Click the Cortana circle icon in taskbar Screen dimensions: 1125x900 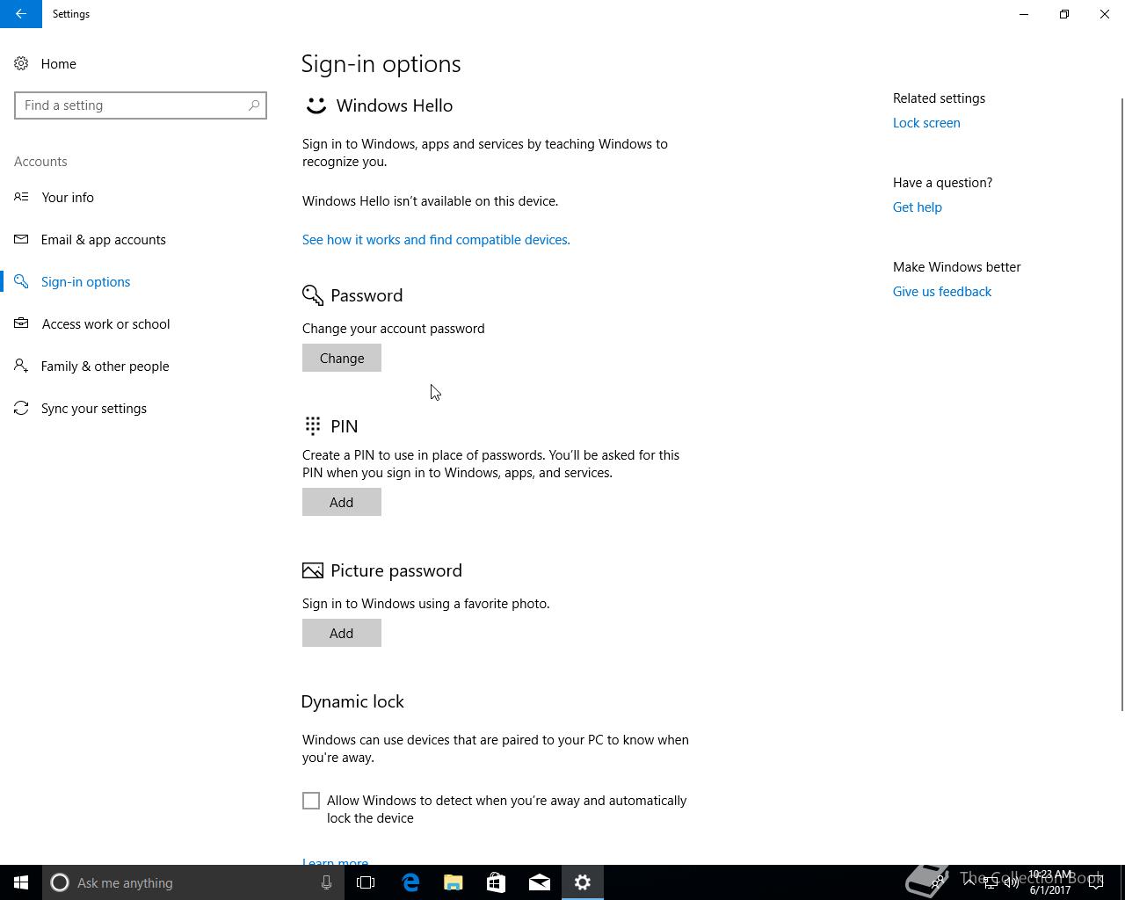(x=60, y=882)
